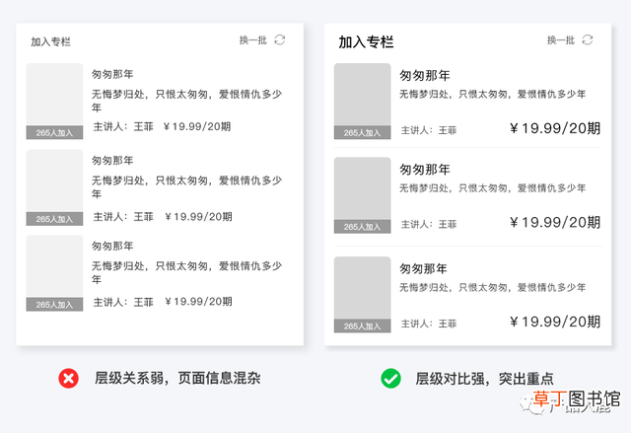Click left panel 加入专栏 header

[x=50, y=41]
